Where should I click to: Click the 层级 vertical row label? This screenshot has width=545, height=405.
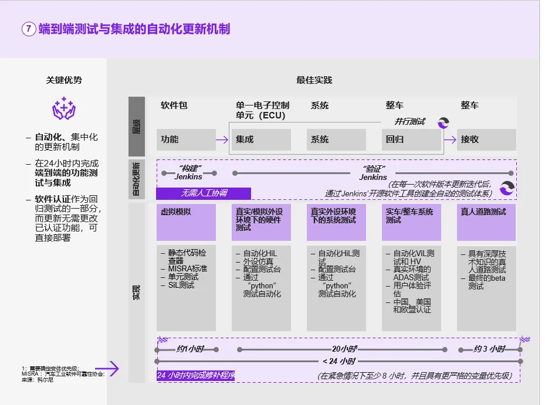[136, 125]
